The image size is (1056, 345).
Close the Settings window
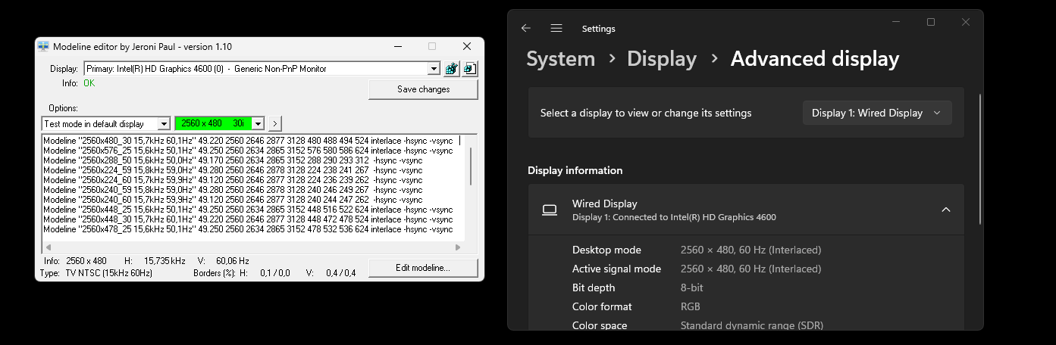point(965,23)
